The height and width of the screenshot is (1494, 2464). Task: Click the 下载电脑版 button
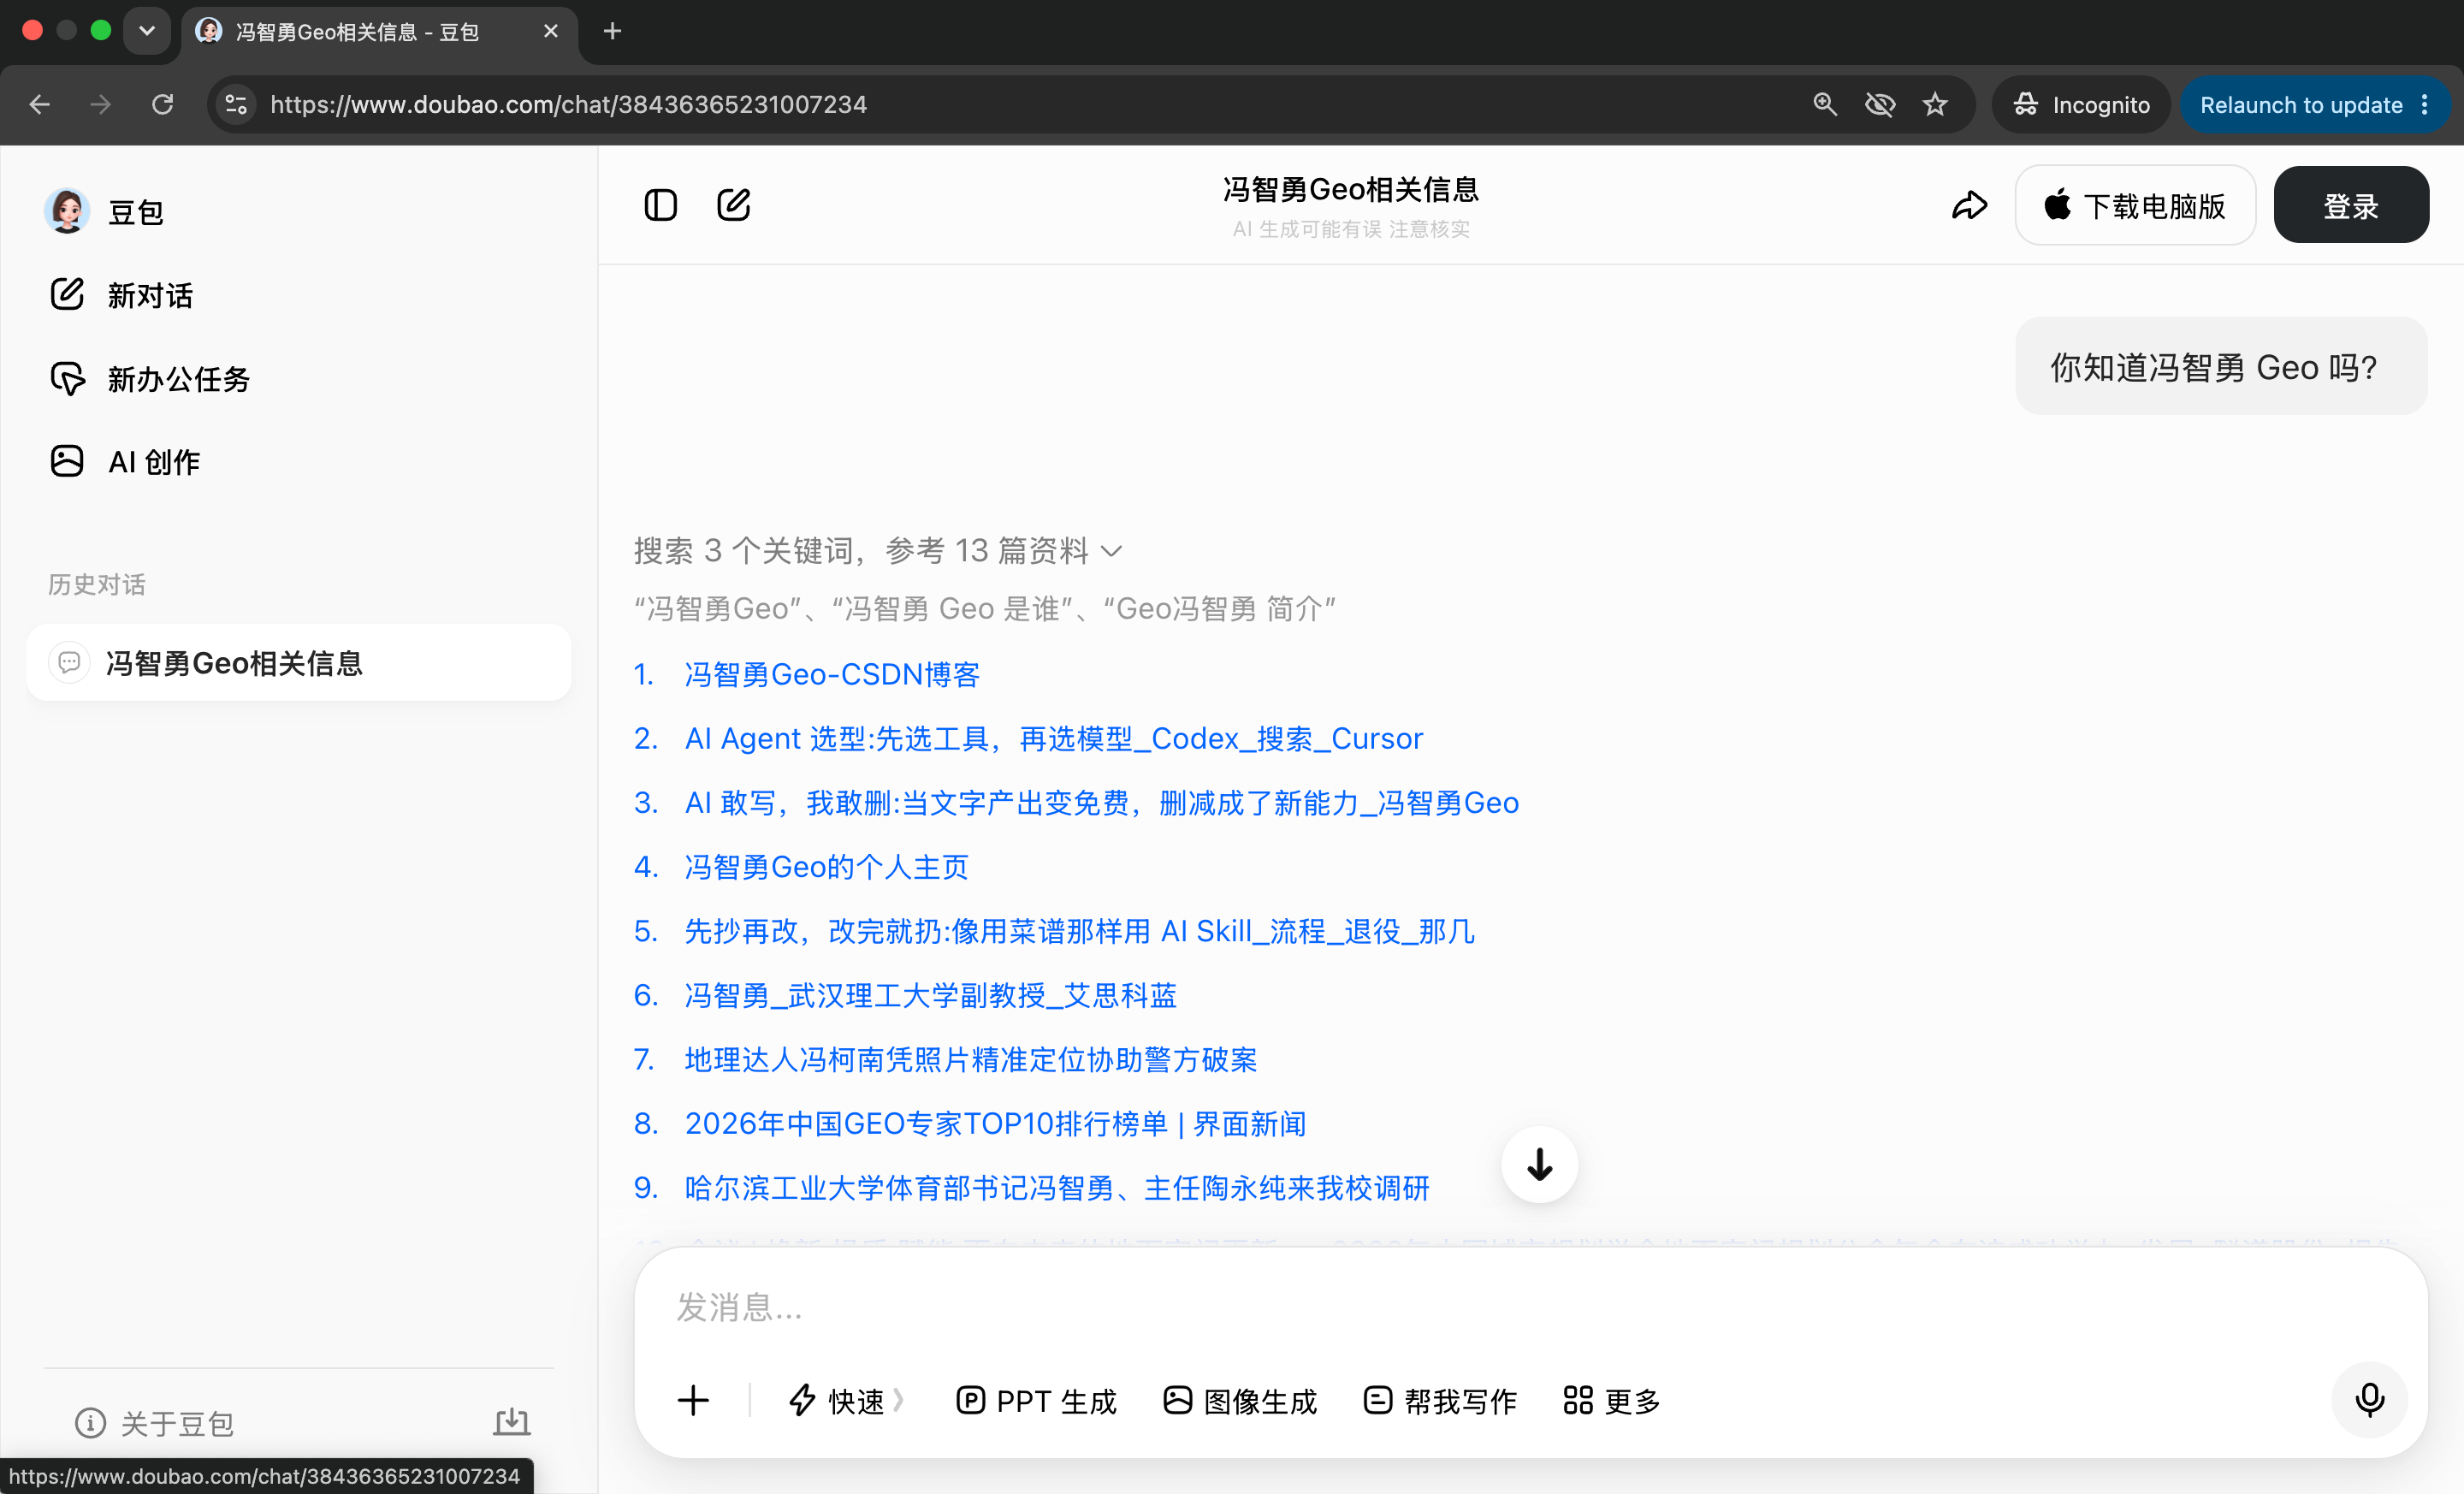tap(2135, 206)
